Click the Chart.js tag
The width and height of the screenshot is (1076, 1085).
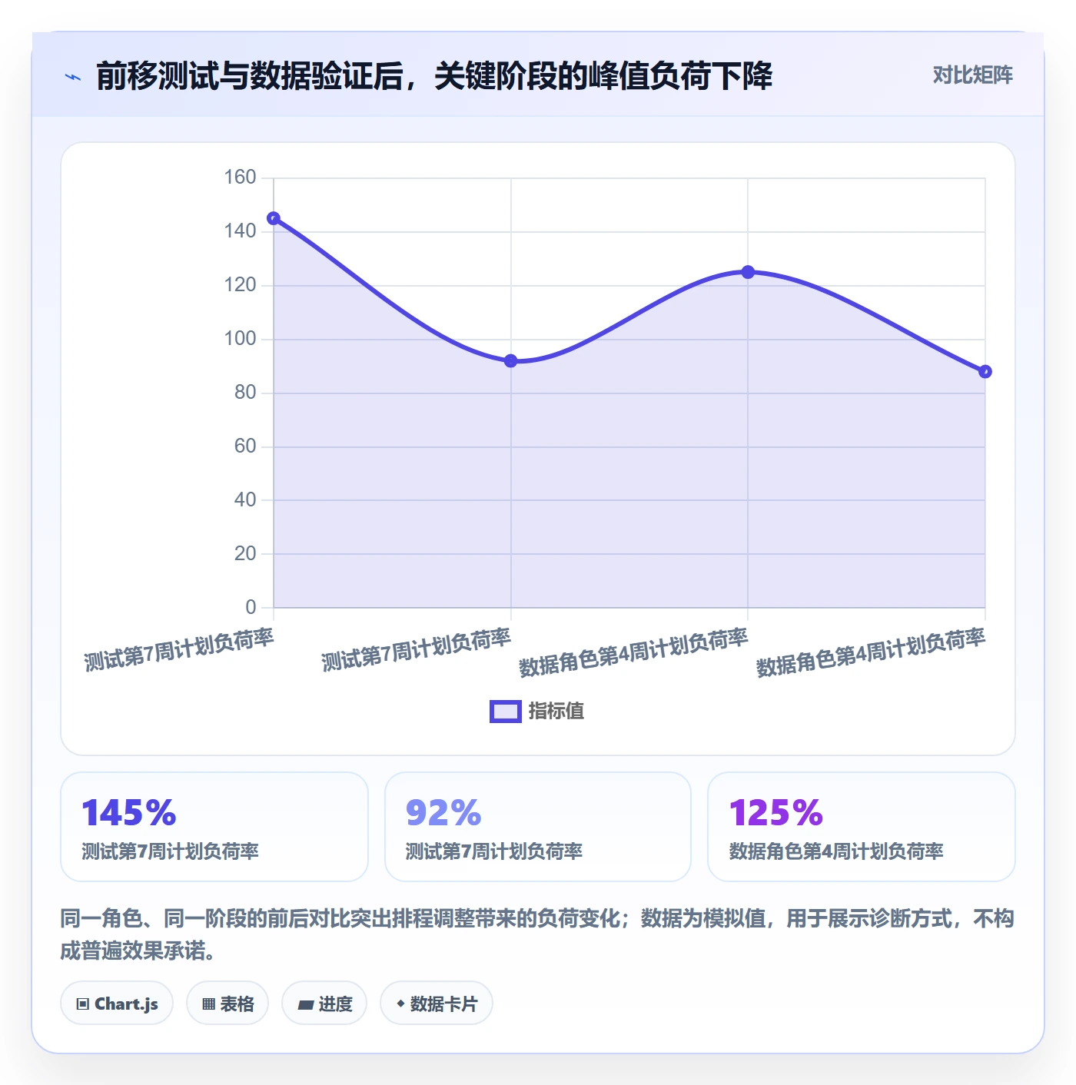[117, 1004]
